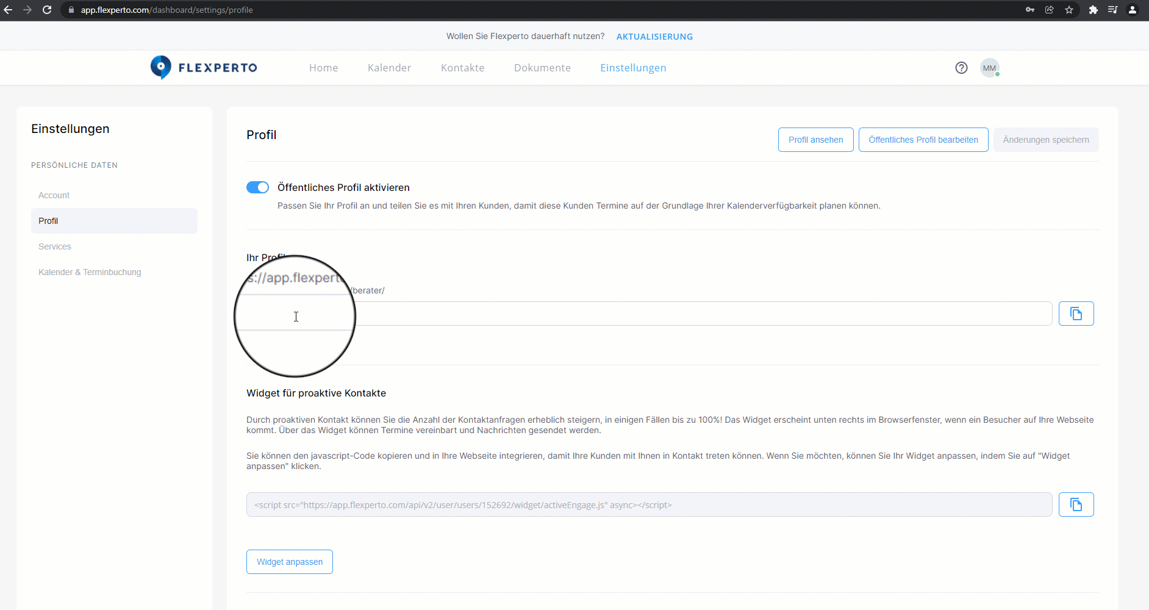1149x610 pixels.
Task: Copy the widget script code
Action: 1076,504
